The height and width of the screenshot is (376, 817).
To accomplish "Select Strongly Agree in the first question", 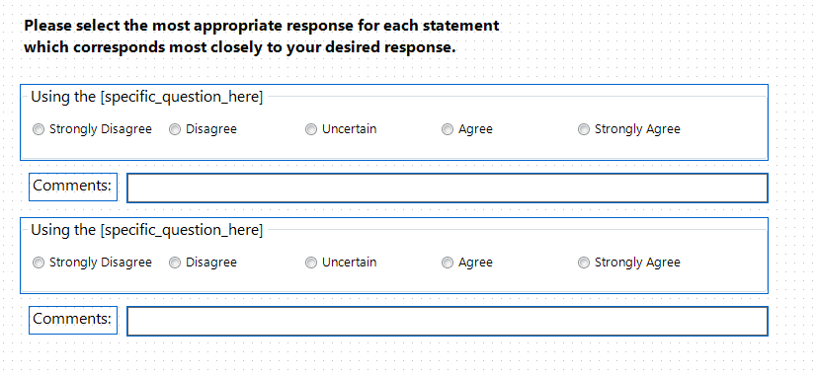I will (584, 129).
